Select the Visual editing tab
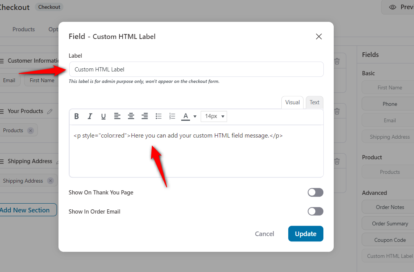The height and width of the screenshot is (272, 414). tap(292, 102)
